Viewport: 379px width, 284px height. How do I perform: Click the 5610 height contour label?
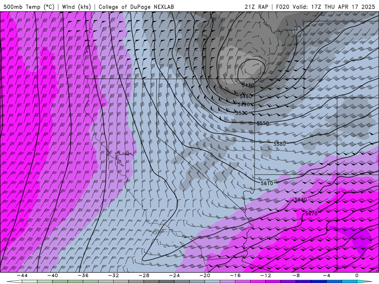point(267,183)
